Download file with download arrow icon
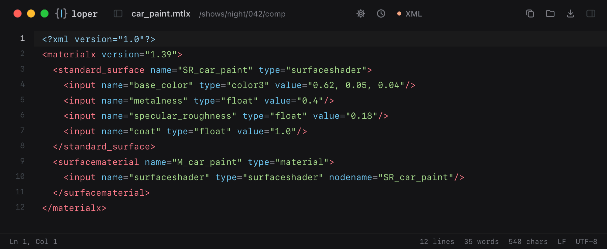 click(571, 13)
